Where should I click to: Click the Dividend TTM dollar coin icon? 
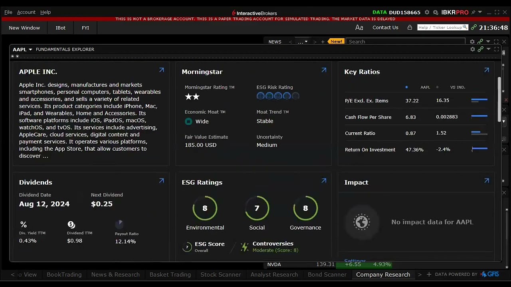[71, 224]
